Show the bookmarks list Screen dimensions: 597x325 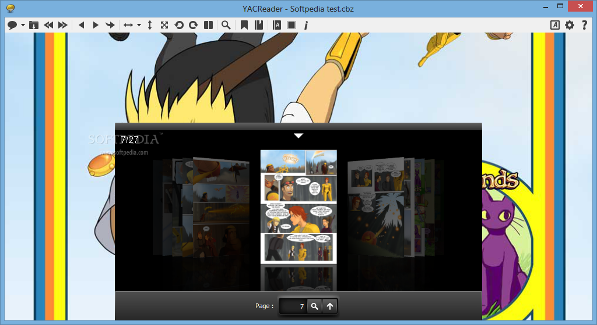pyautogui.click(x=259, y=25)
